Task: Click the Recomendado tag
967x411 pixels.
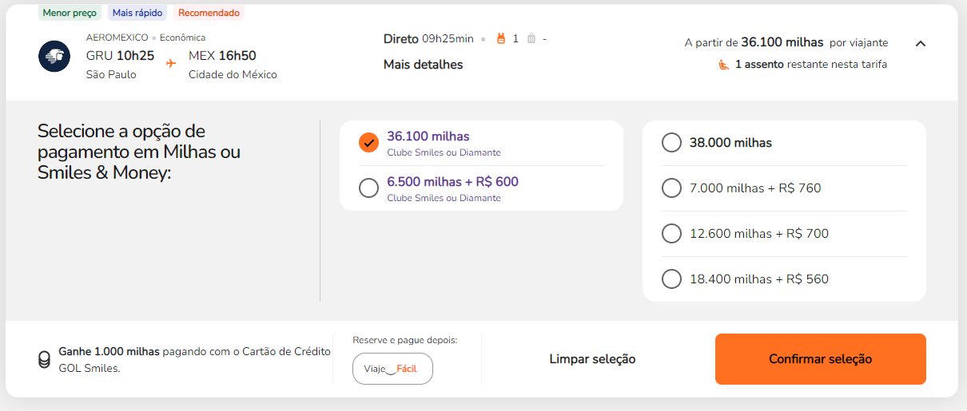Action: pos(209,13)
